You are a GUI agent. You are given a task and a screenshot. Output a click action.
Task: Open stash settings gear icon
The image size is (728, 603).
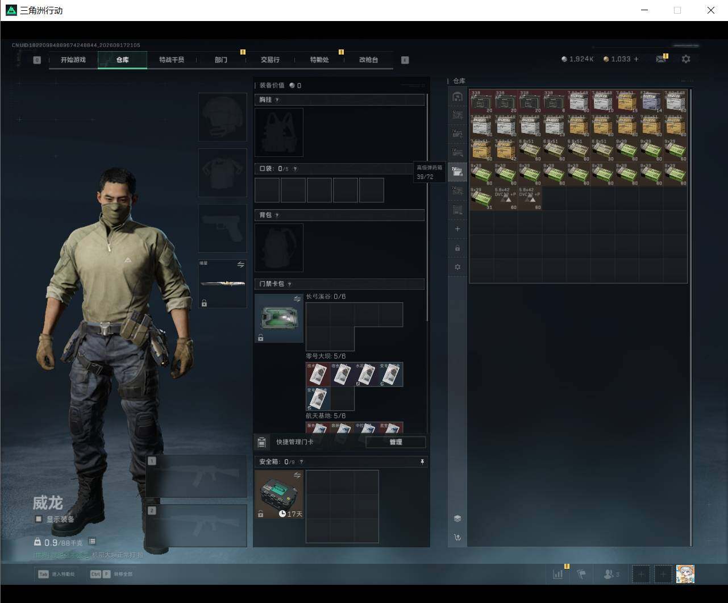[x=457, y=267]
